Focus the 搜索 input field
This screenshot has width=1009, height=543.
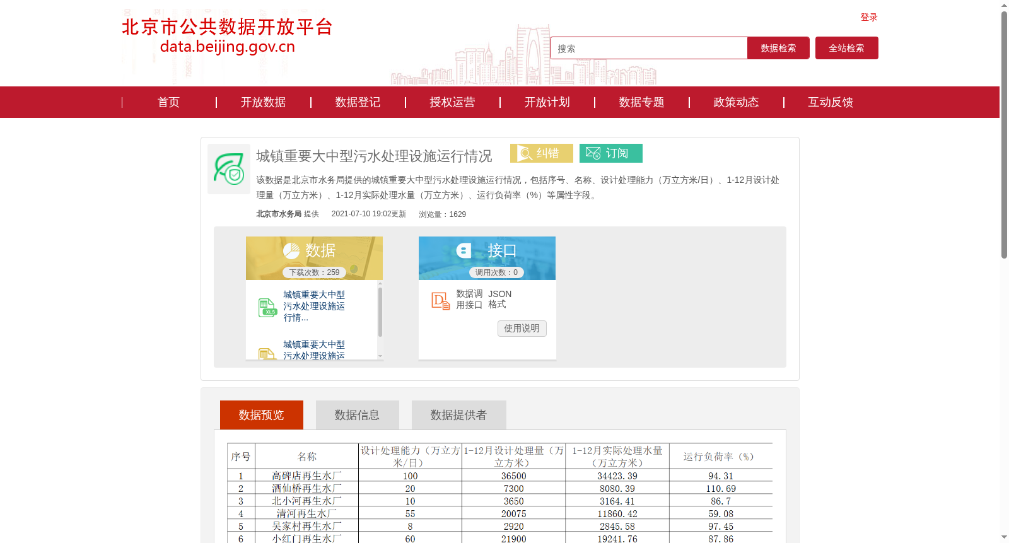click(648, 48)
